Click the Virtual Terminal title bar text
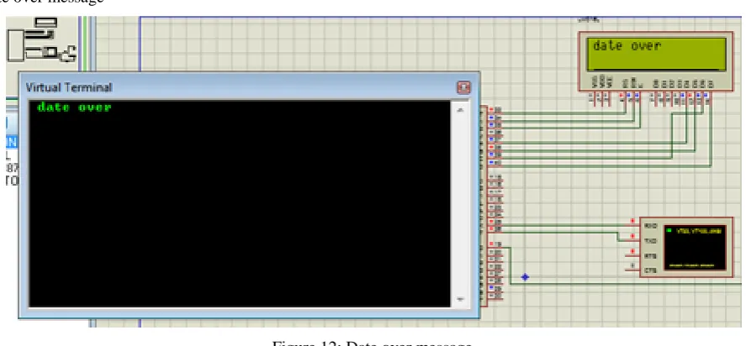This screenshot has width=746, height=346. (68, 87)
